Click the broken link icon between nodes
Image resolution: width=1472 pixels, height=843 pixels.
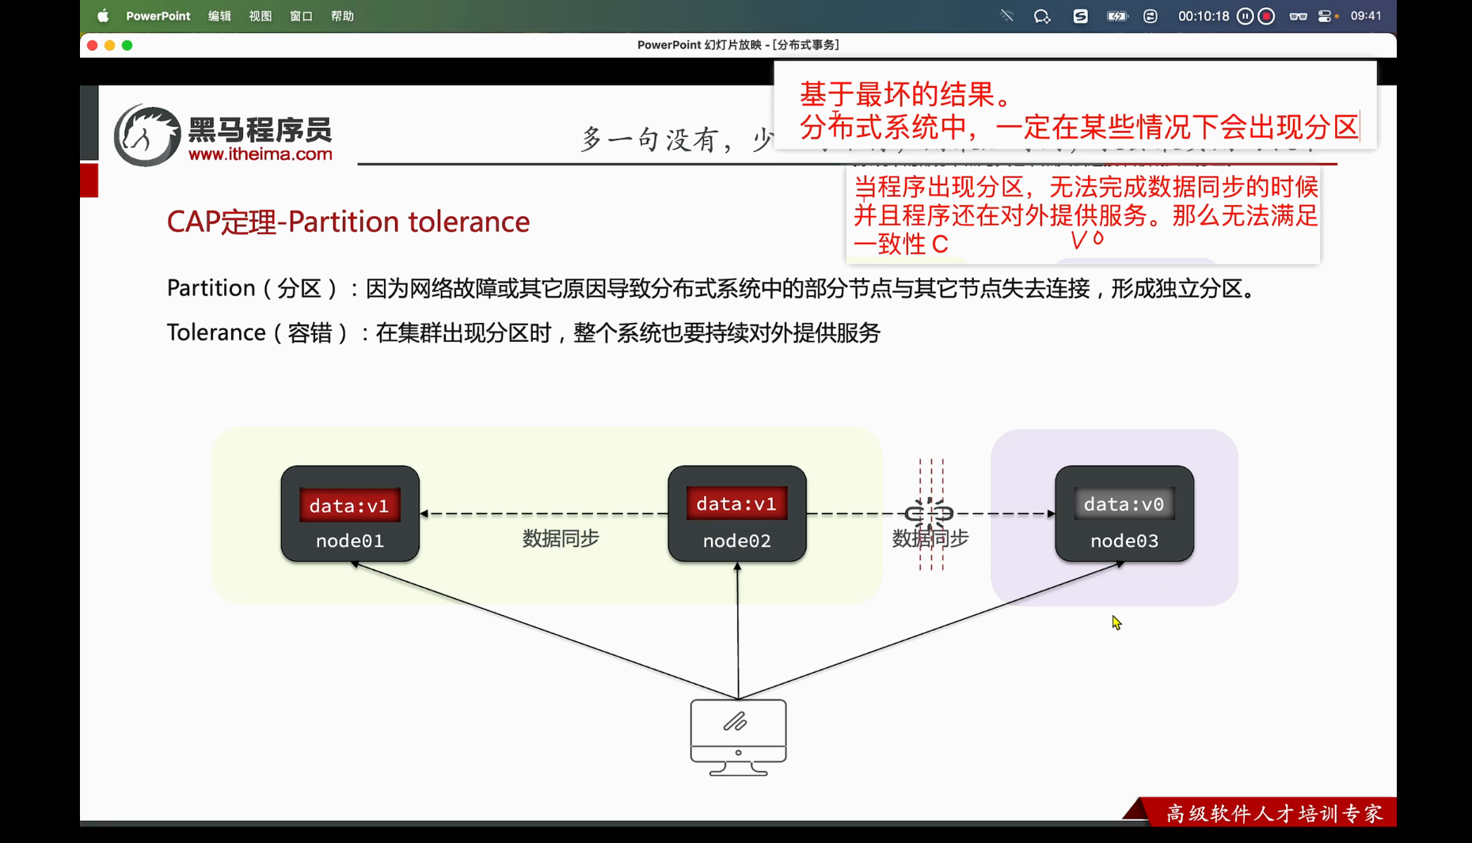tap(929, 514)
